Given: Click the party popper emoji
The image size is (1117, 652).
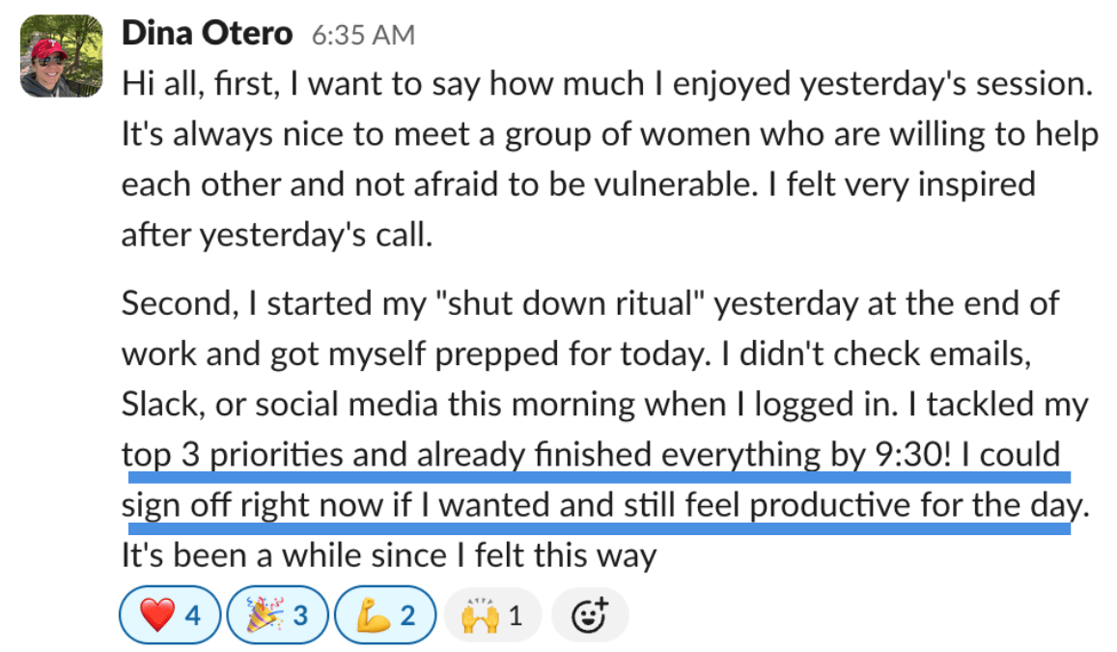Looking at the screenshot, I should [265, 614].
